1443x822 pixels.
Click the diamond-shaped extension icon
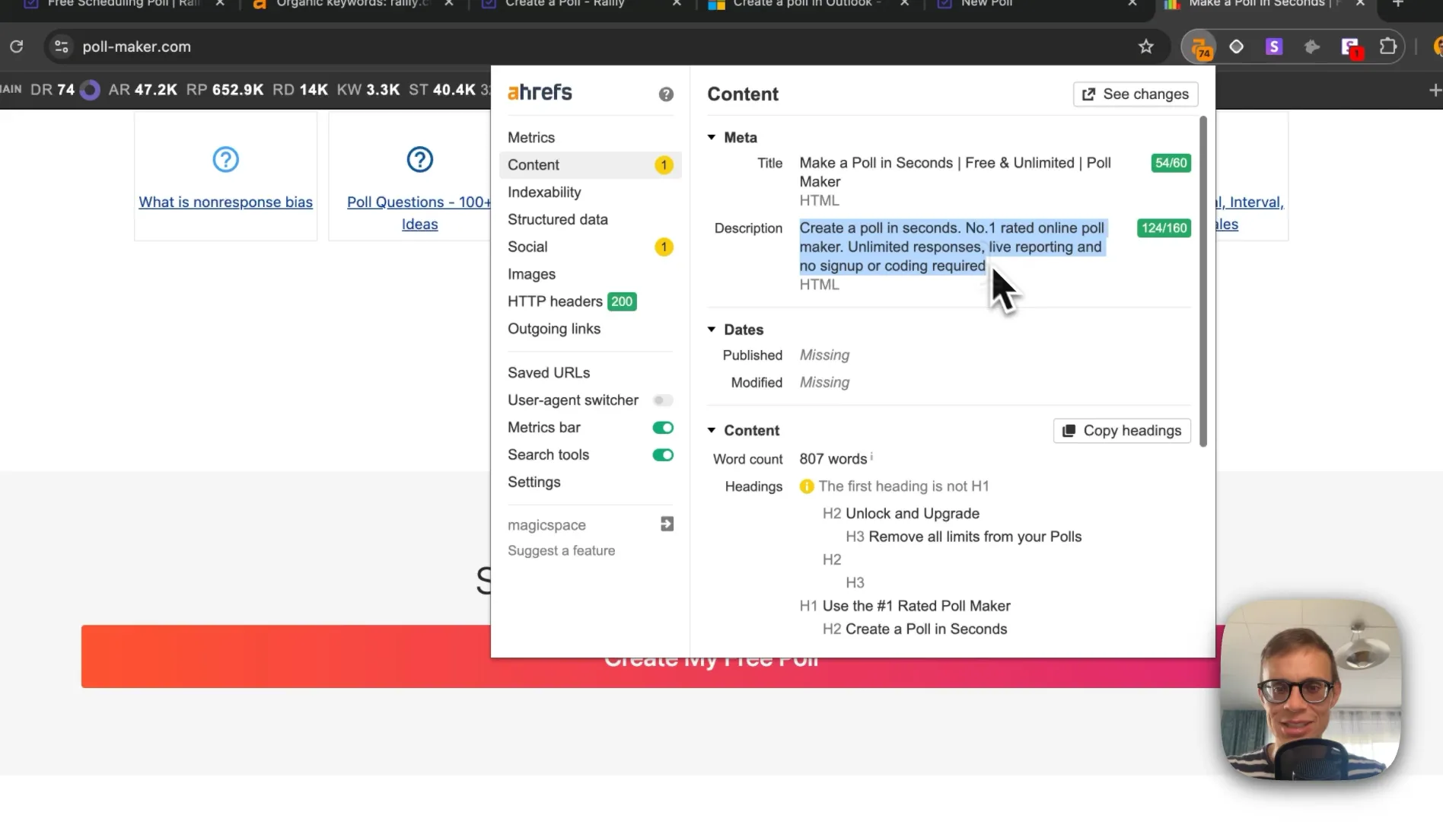[1237, 46]
